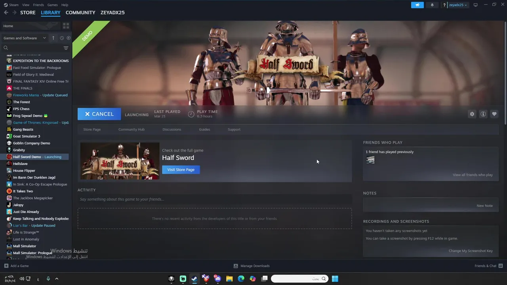Click Change My Screenshot Key
The height and width of the screenshot is (285, 507).
click(x=471, y=251)
